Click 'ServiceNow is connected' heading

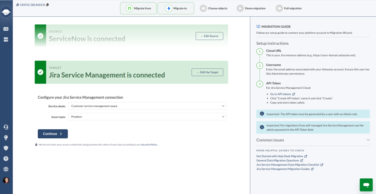click(x=87, y=39)
